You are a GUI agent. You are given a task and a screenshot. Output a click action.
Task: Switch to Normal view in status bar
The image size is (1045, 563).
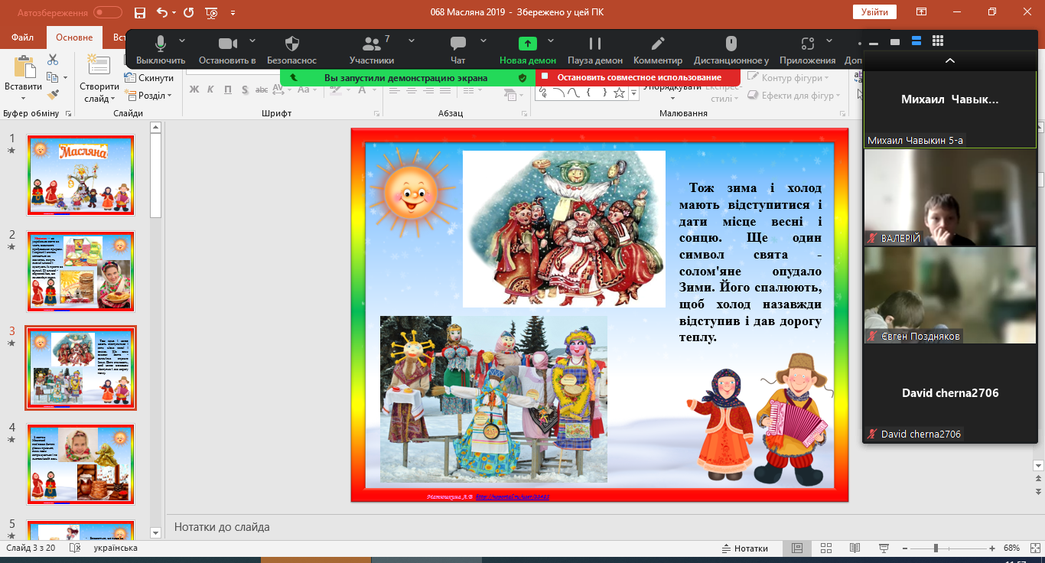click(796, 548)
